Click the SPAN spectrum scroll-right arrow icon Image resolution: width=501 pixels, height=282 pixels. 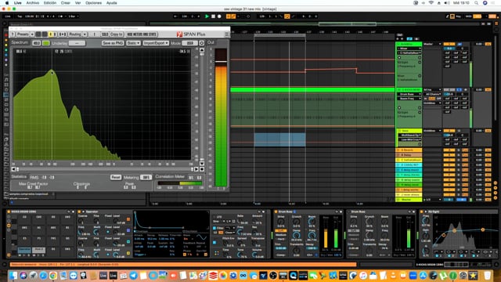click(x=196, y=169)
